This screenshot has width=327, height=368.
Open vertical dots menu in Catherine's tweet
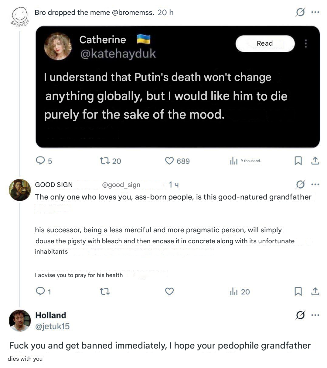point(306,43)
